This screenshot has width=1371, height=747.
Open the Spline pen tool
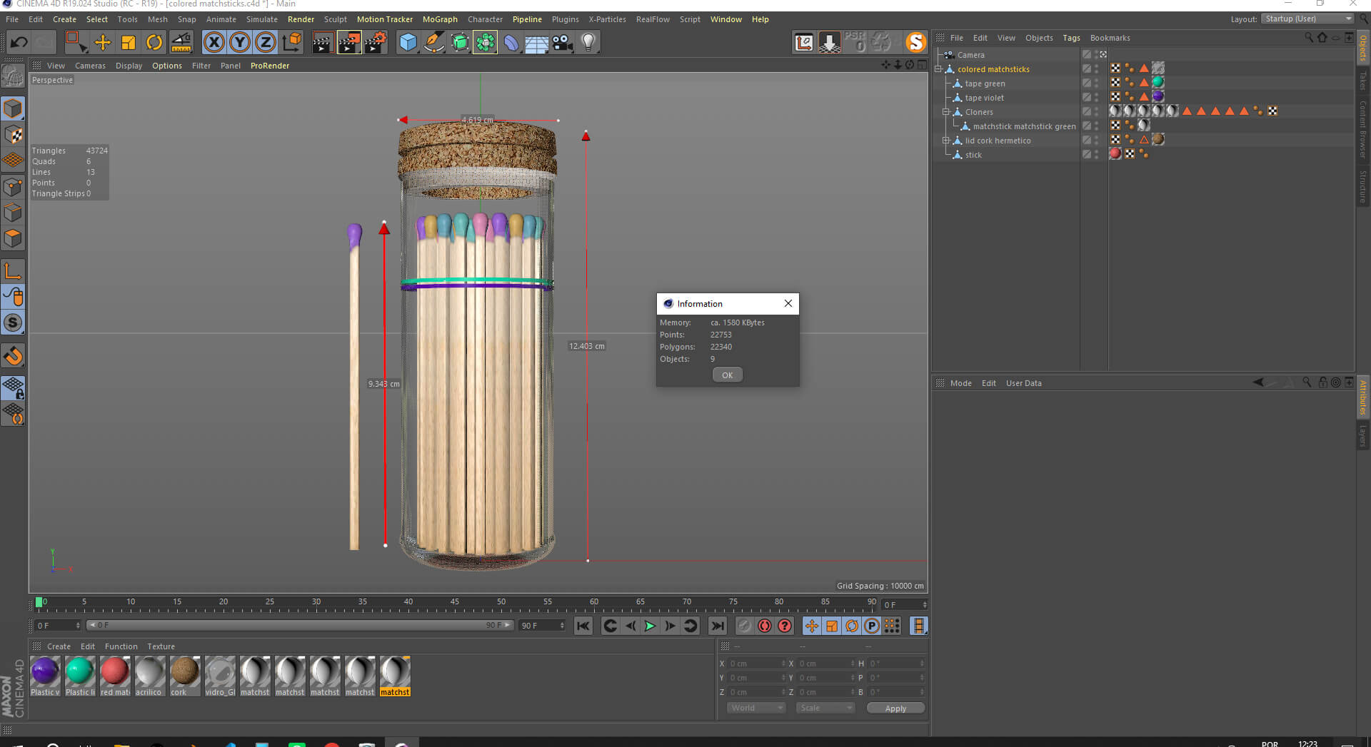pos(433,43)
